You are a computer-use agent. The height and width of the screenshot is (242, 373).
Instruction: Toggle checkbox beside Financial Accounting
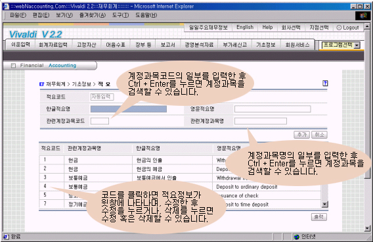(13, 66)
